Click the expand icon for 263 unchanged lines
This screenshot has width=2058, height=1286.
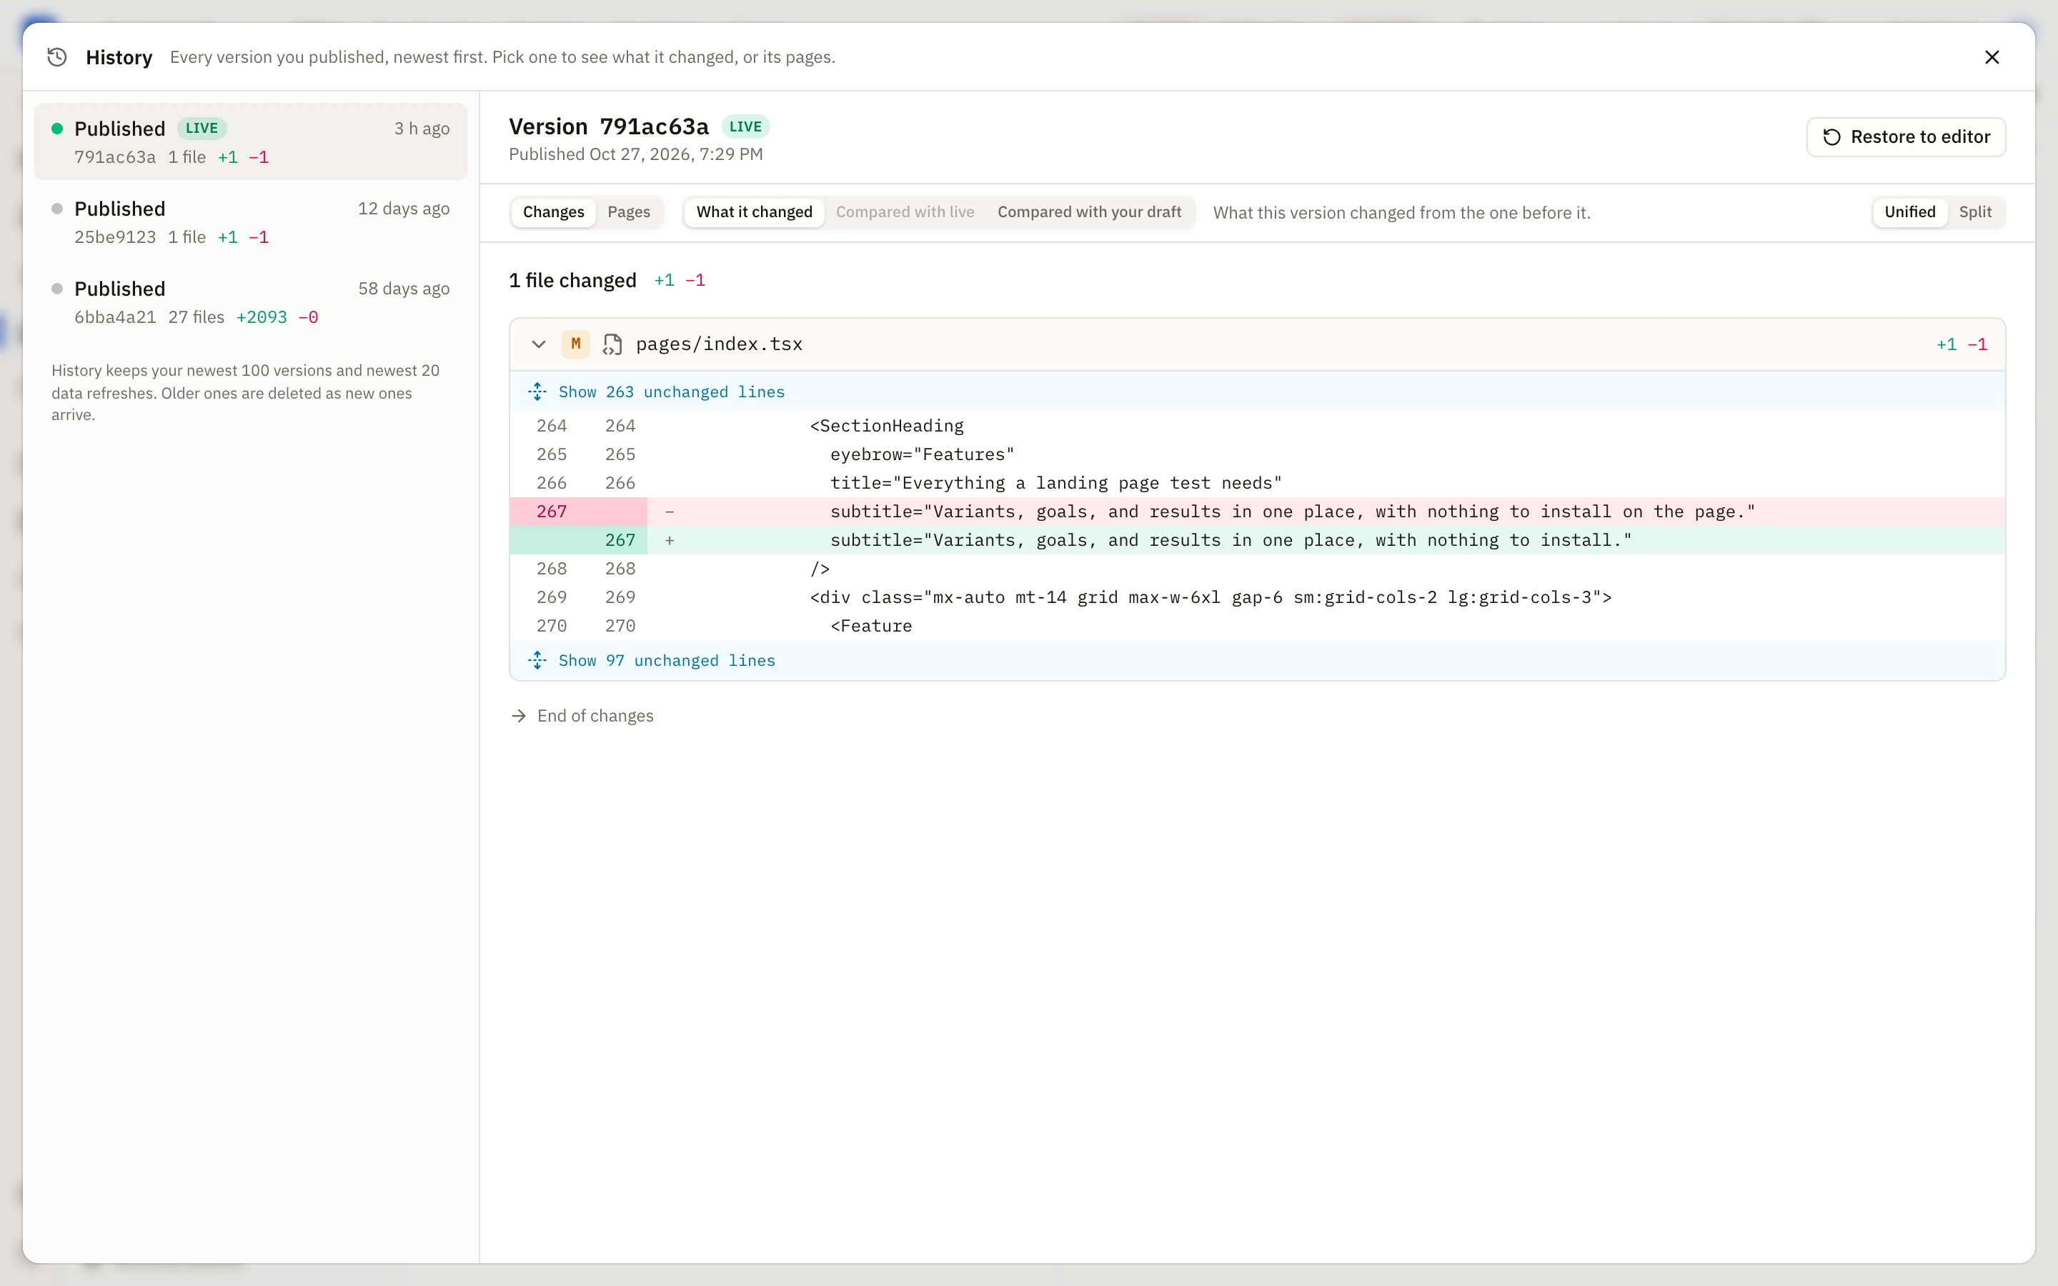coord(537,392)
